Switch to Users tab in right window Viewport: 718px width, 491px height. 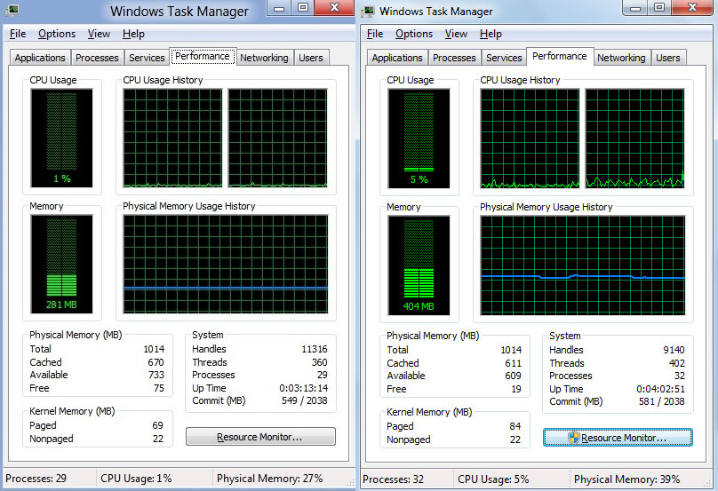tap(668, 58)
